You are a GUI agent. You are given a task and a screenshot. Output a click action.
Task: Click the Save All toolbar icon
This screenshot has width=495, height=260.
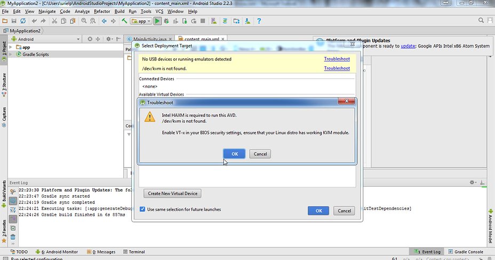pos(14,21)
